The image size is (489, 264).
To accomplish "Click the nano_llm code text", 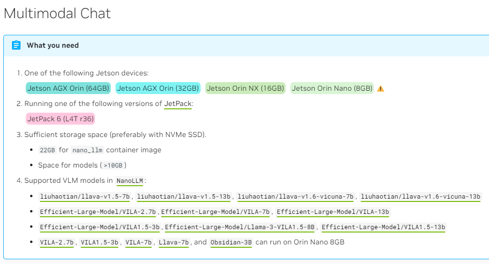I will coord(87,150).
